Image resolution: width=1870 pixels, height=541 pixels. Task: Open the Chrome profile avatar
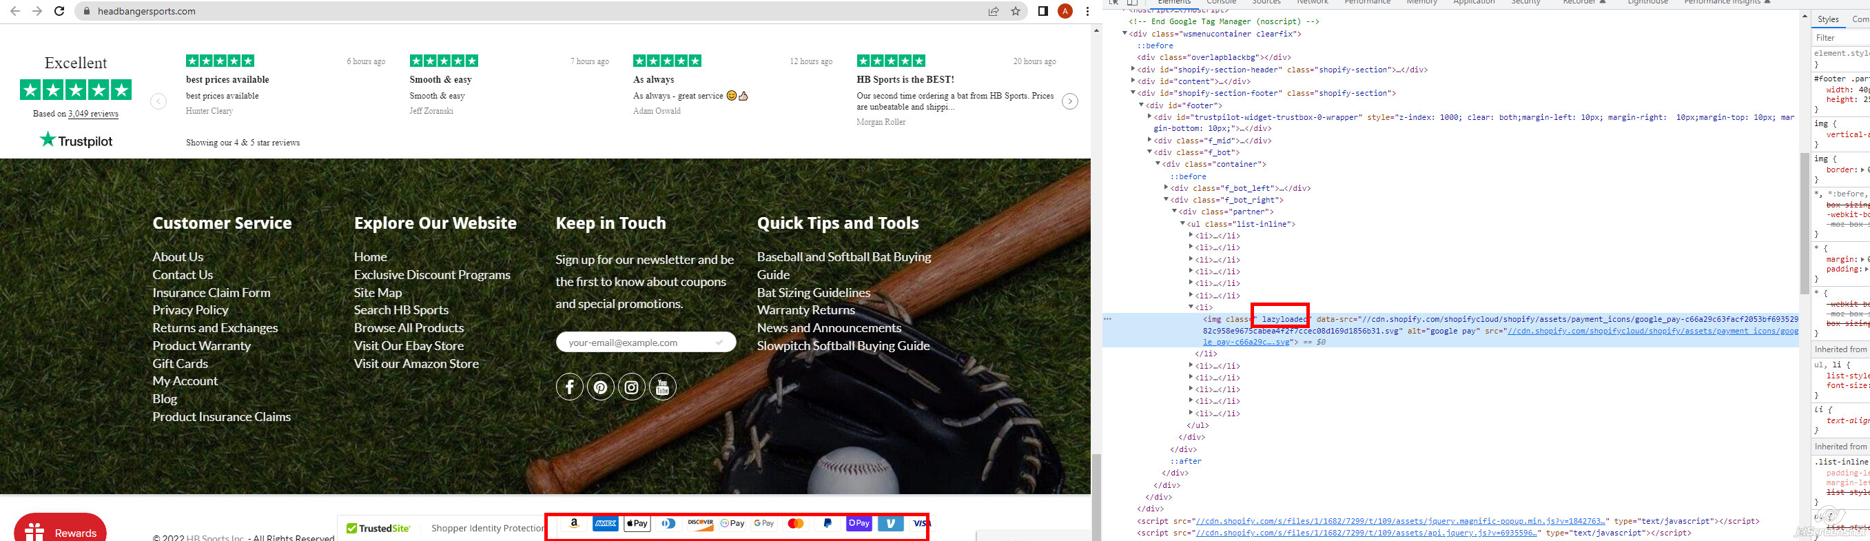click(x=1065, y=11)
